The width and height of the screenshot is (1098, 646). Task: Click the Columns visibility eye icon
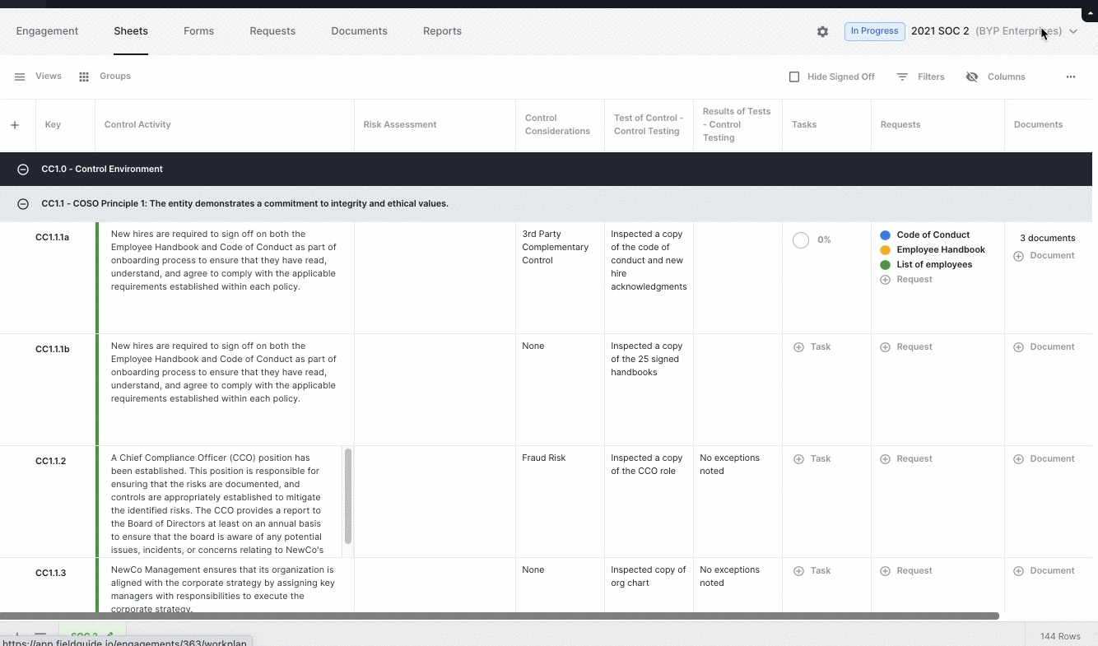pyautogui.click(x=972, y=77)
